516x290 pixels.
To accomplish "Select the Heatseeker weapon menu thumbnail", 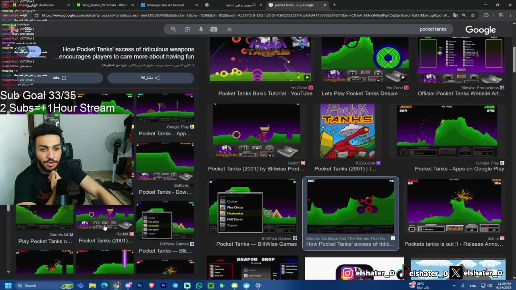I will (x=252, y=207).
